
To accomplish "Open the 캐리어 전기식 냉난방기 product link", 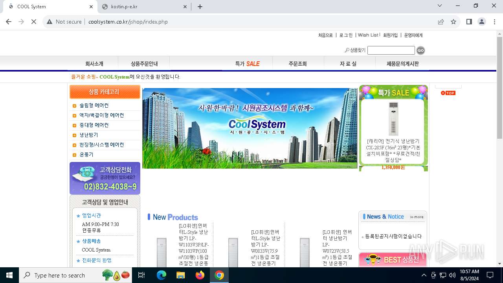I will tap(393, 151).
